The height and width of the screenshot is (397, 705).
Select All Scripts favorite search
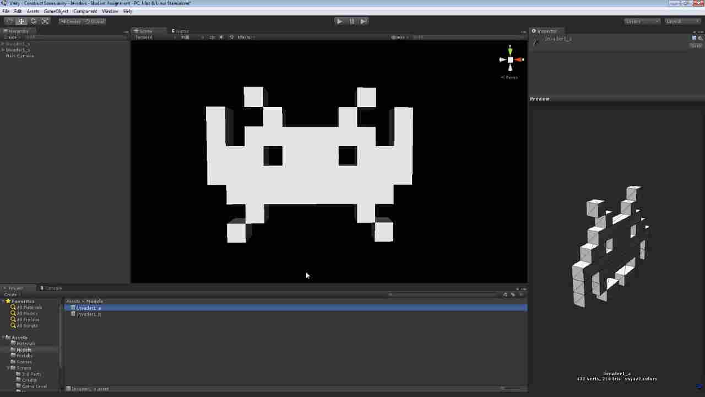[x=27, y=325]
